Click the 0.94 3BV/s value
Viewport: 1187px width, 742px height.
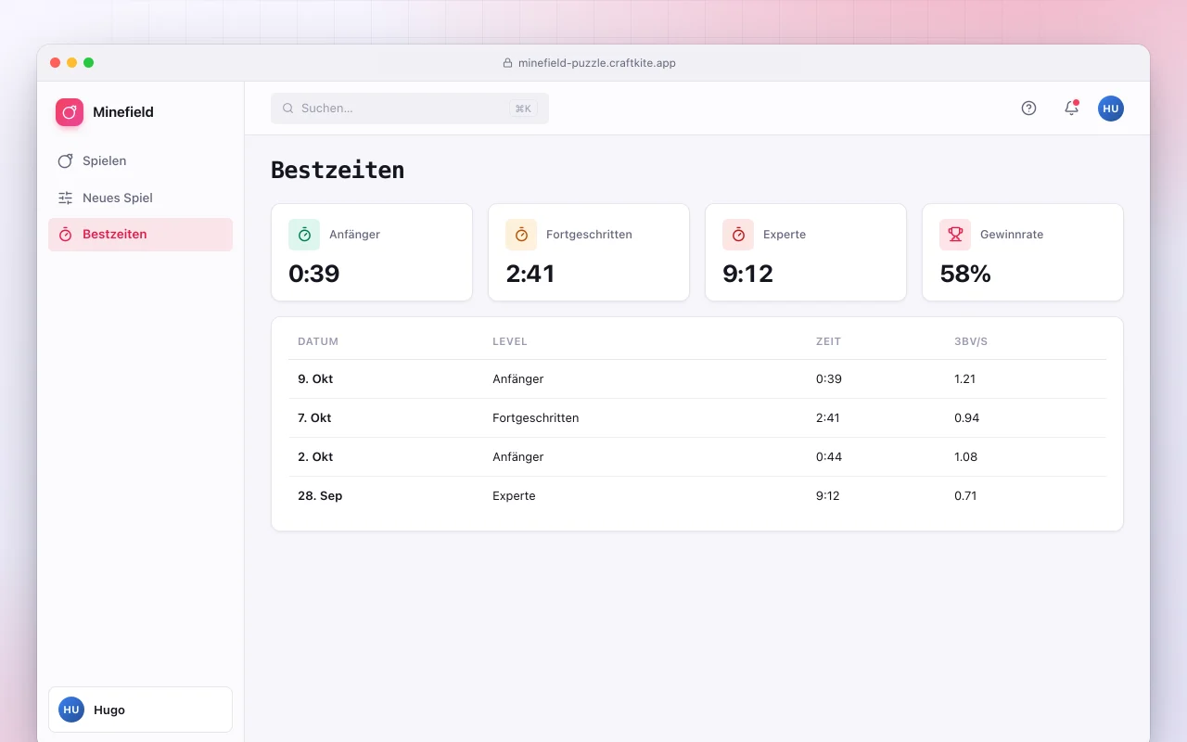click(x=967, y=418)
